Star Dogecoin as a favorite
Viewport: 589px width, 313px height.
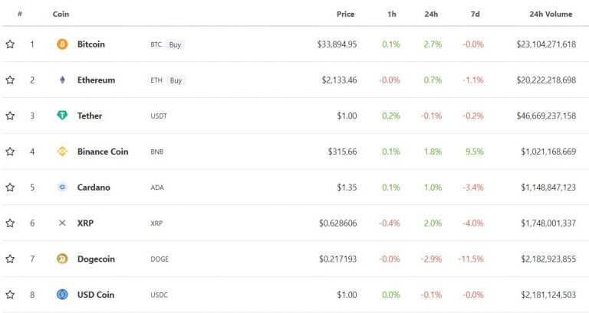point(10,259)
